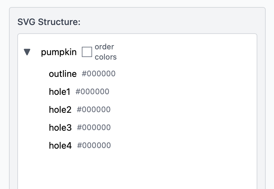Image resolution: width=274 pixels, height=189 pixels.
Task: Select the hole4 path item
Action: (60, 146)
